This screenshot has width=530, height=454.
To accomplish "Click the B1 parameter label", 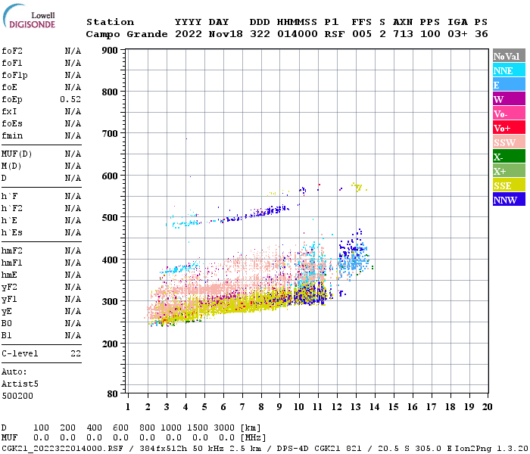I will [x=7, y=335].
